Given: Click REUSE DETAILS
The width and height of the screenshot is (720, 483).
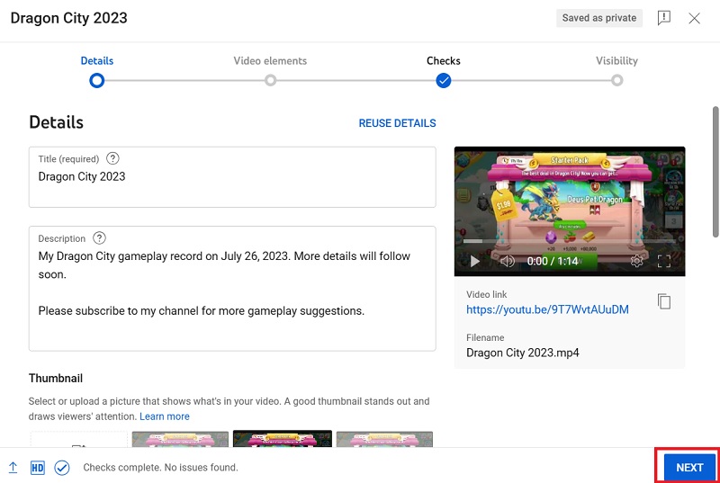Looking at the screenshot, I should 397,123.
